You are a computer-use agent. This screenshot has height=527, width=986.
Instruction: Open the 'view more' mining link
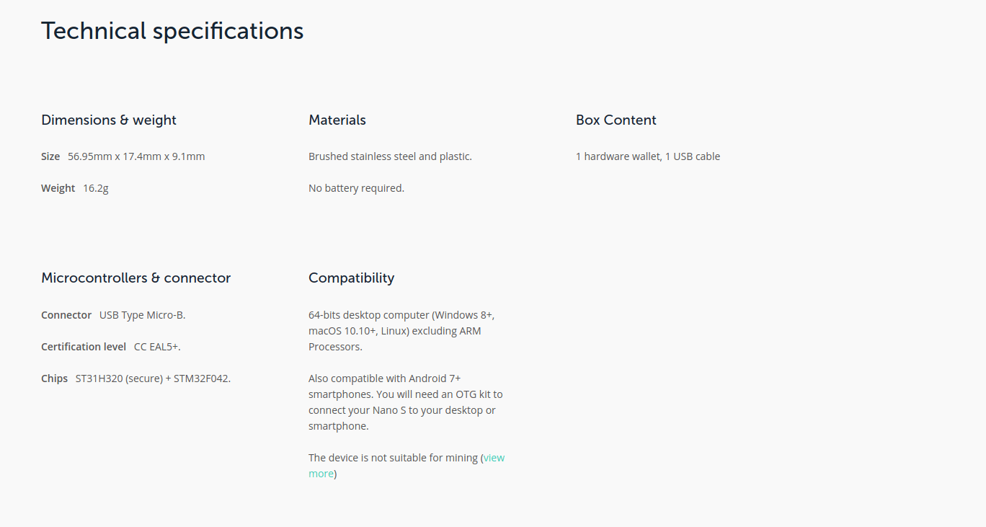click(494, 458)
